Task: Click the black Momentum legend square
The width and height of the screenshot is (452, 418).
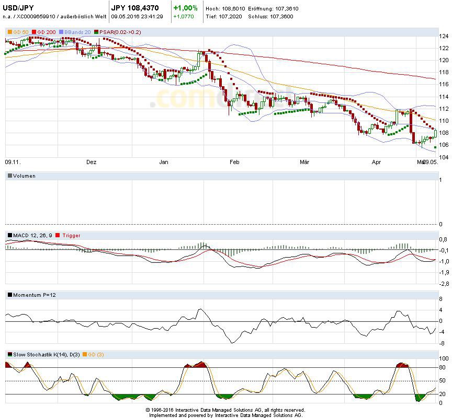Action: click(x=9, y=295)
